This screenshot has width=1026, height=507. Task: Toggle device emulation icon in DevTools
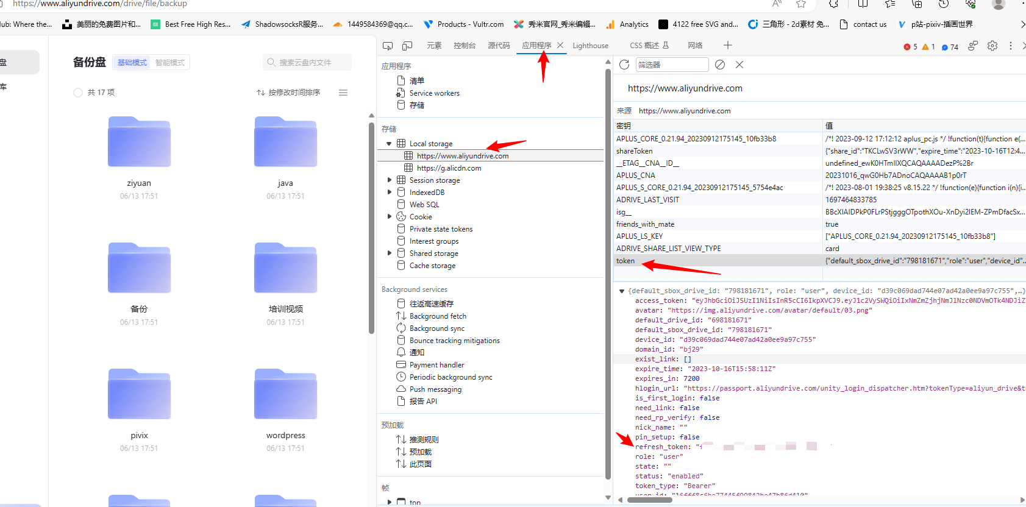pos(407,46)
